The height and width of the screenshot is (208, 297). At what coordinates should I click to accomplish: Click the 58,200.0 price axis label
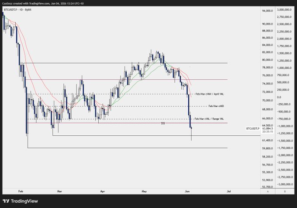click(267, 157)
